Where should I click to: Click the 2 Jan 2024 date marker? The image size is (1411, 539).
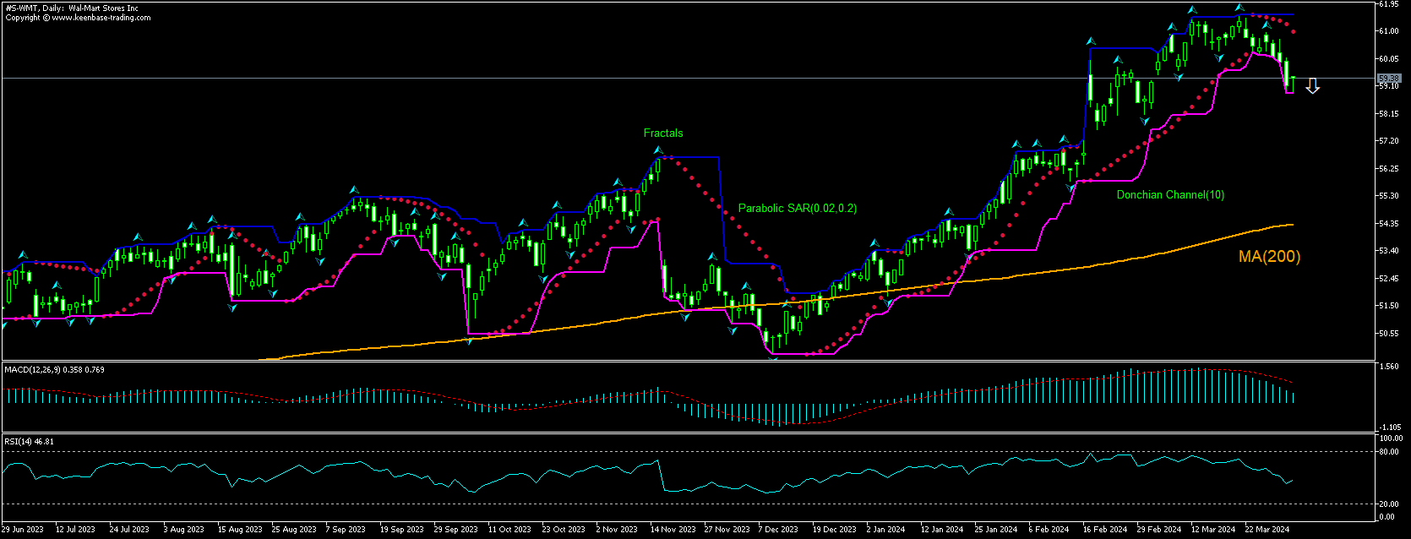[x=885, y=530]
